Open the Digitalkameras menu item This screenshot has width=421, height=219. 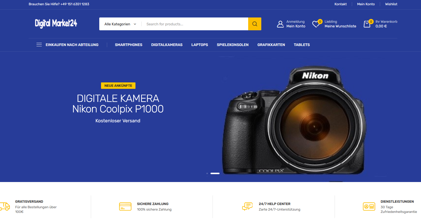tap(167, 45)
